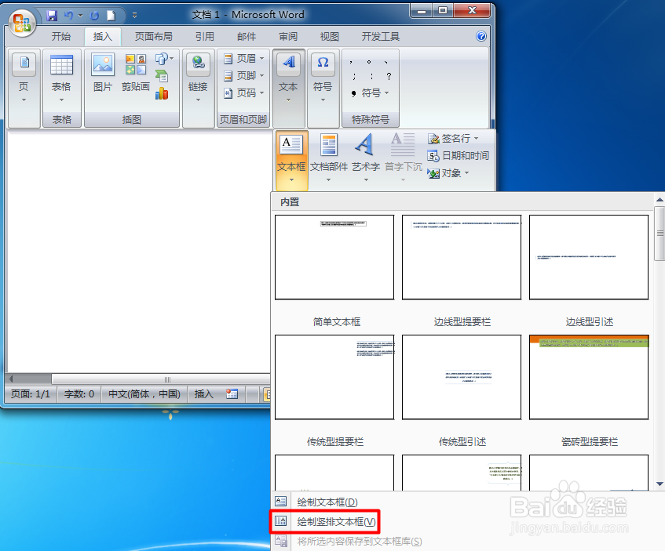Open 艺术字 WordArt gallery

pyautogui.click(x=366, y=158)
